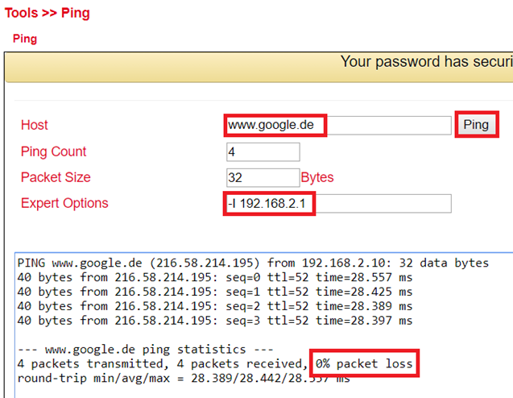Click the Ping Count label
The height and width of the screenshot is (398, 513).
[x=53, y=151]
